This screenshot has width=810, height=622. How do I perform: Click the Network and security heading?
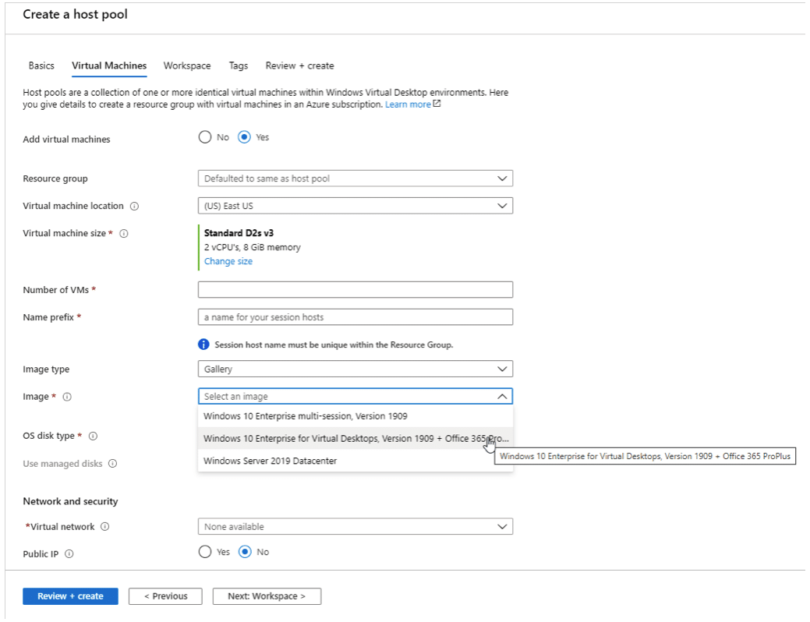point(70,502)
